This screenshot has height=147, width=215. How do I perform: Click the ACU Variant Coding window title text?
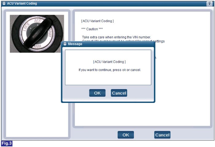pyautogui.click(x=22, y=3)
